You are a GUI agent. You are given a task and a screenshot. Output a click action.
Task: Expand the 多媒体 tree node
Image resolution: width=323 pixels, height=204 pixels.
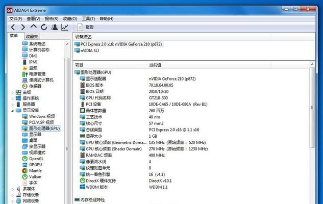pyautogui.click(x=12, y=189)
